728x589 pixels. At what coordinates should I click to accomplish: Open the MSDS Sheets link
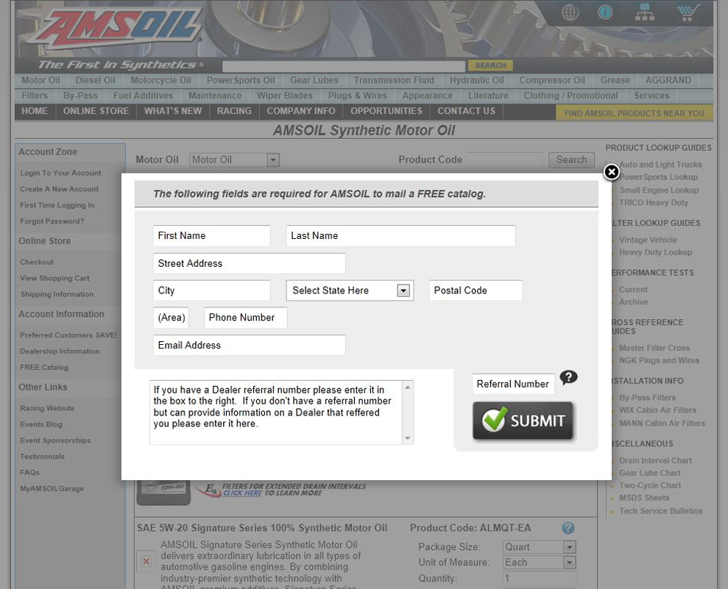644,498
